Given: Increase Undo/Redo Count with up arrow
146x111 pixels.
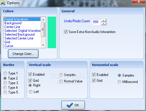Looking at the screenshot, I should coord(104,20).
